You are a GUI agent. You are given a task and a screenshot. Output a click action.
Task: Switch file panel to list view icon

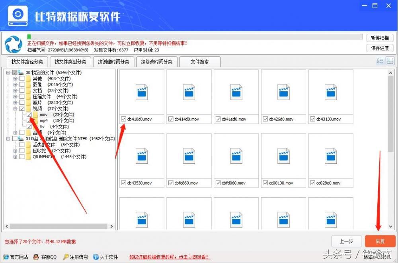click(380, 61)
